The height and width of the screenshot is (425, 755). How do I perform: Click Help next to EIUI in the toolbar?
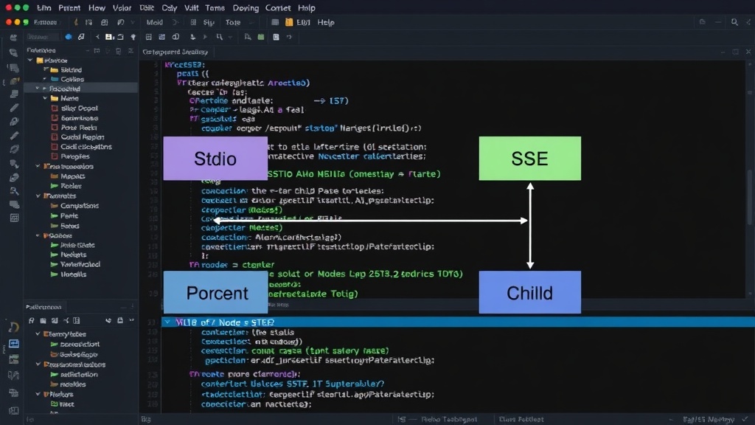click(x=325, y=22)
